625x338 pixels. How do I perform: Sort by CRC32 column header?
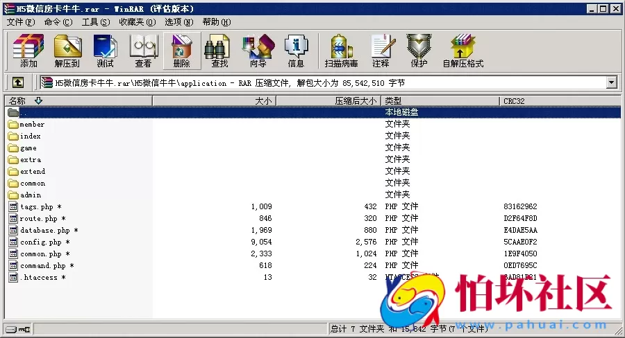(x=560, y=101)
